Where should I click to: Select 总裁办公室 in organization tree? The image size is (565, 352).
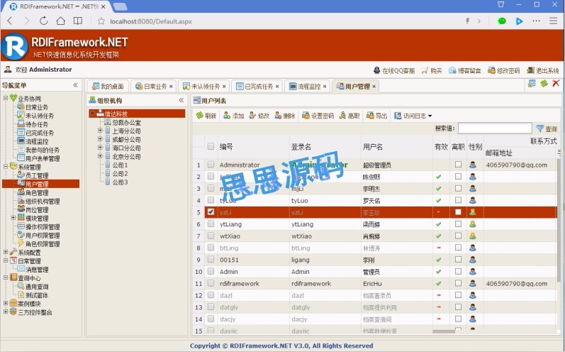click(126, 123)
